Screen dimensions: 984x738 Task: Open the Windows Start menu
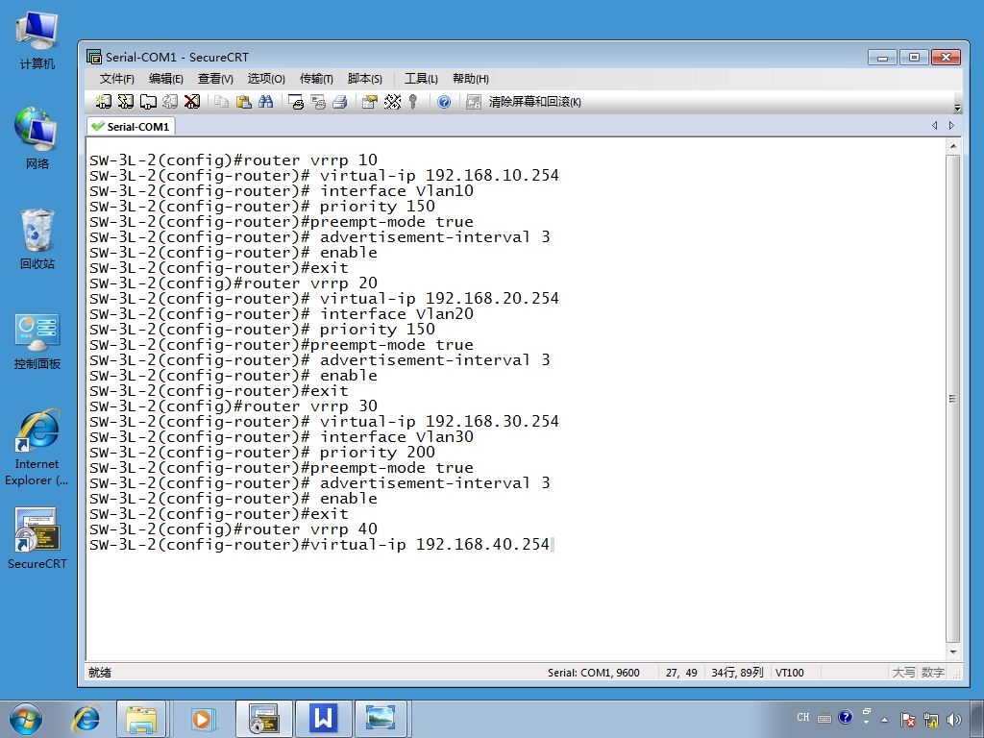pyautogui.click(x=26, y=719)
